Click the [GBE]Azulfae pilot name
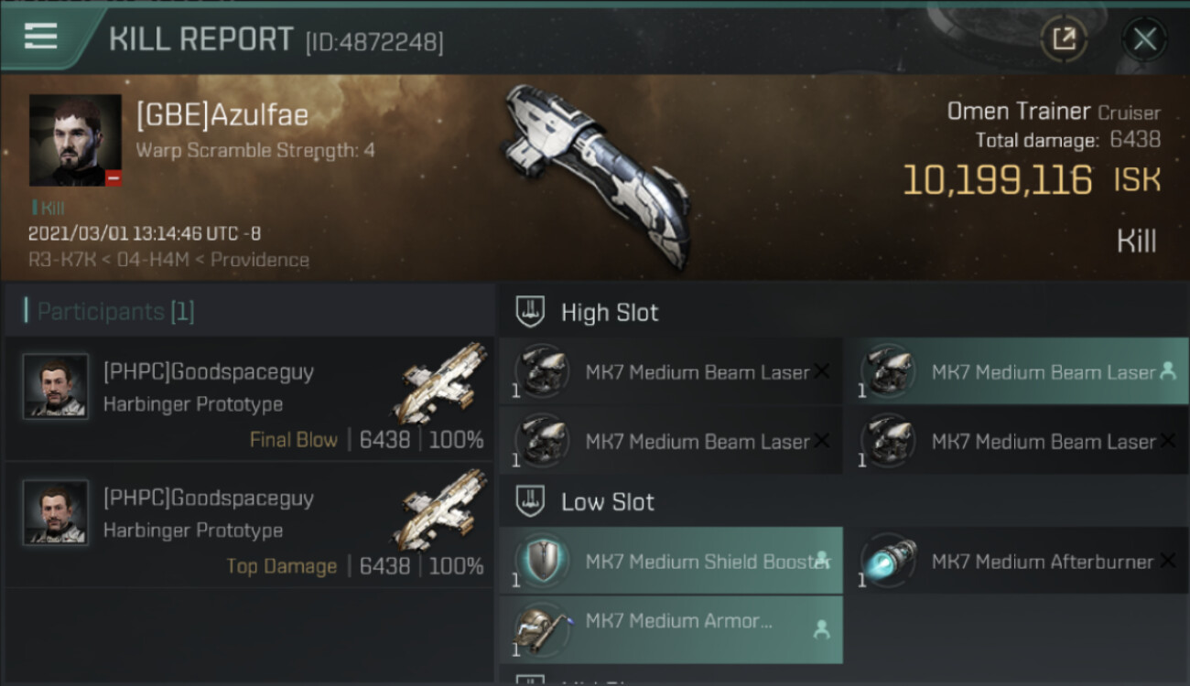This screenshot has height=686, width=1190. [x=222, y=115]
